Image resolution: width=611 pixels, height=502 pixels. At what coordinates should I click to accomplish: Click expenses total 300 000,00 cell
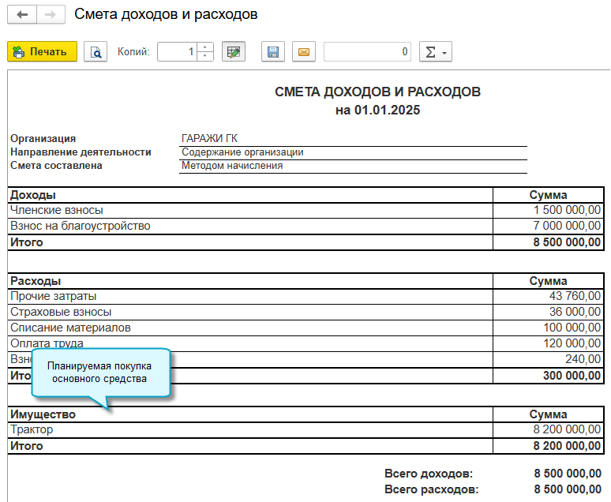click(x=549, y=376)
